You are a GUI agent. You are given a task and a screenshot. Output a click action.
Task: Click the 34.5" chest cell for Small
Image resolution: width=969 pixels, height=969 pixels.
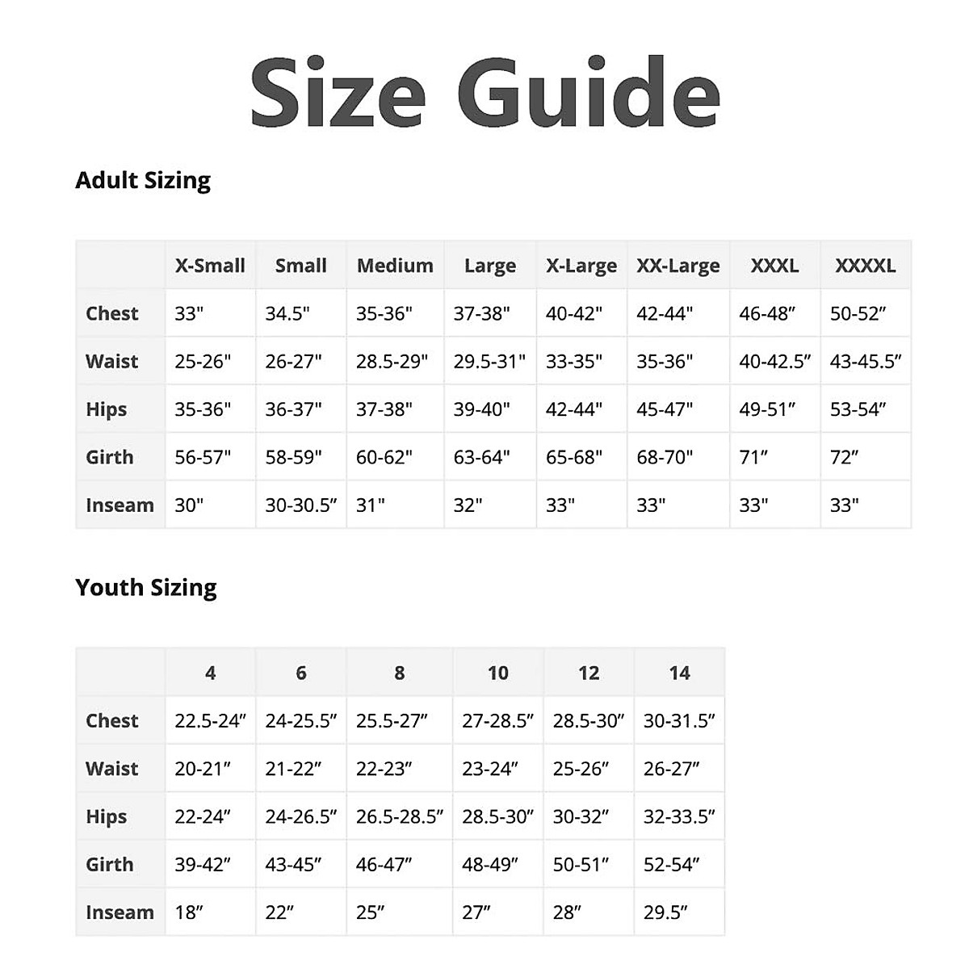287,313
